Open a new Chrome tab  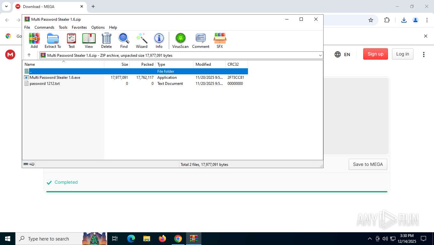[93, 6]
